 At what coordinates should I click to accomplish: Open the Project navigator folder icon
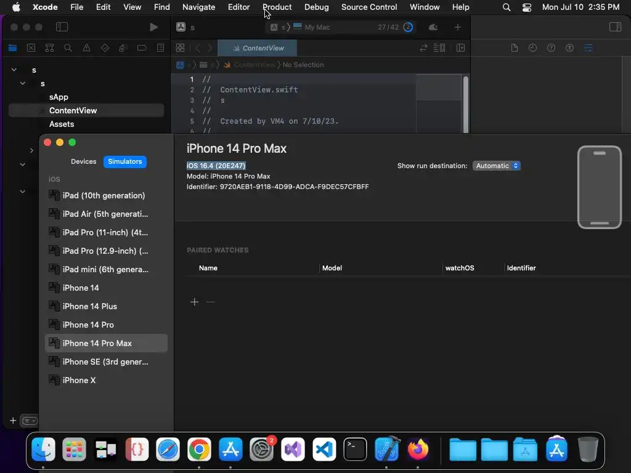tap(12, 48)
